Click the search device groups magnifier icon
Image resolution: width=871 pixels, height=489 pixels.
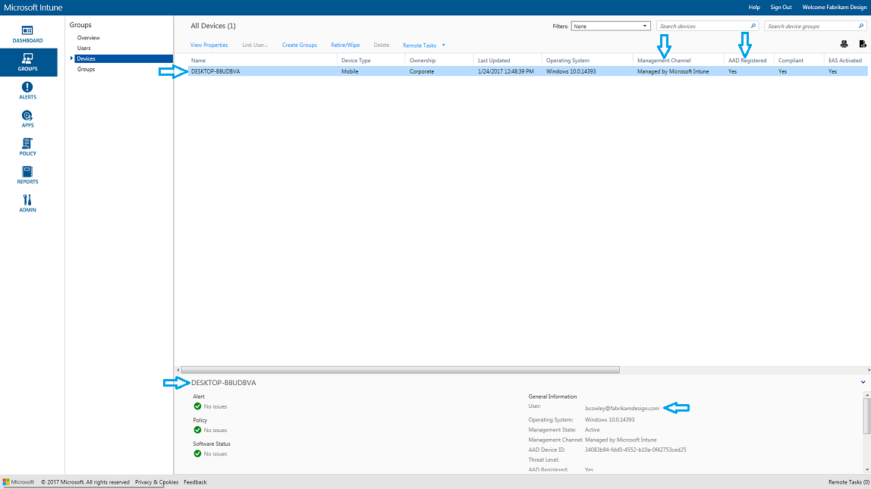click(x=861, y=26)
